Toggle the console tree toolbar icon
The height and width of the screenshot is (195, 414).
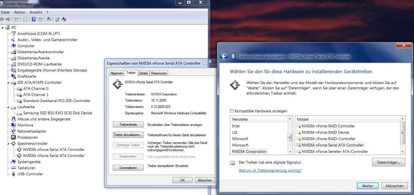click(x=17, y=19)
